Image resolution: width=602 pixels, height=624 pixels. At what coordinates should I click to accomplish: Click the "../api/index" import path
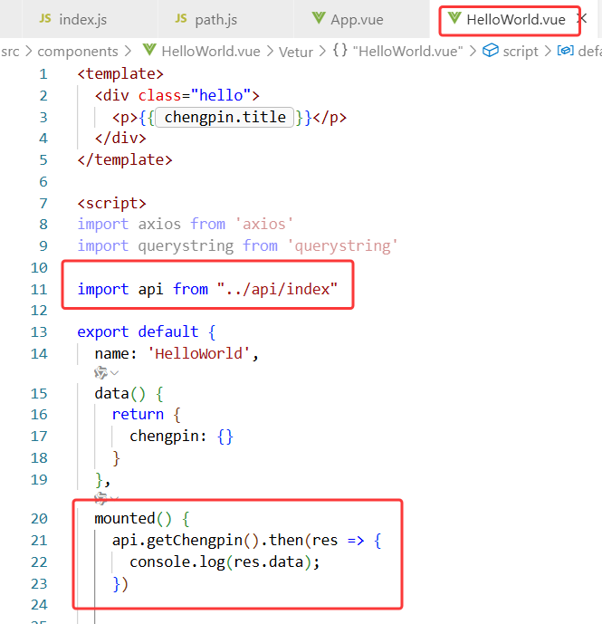(x=277, y=289)
